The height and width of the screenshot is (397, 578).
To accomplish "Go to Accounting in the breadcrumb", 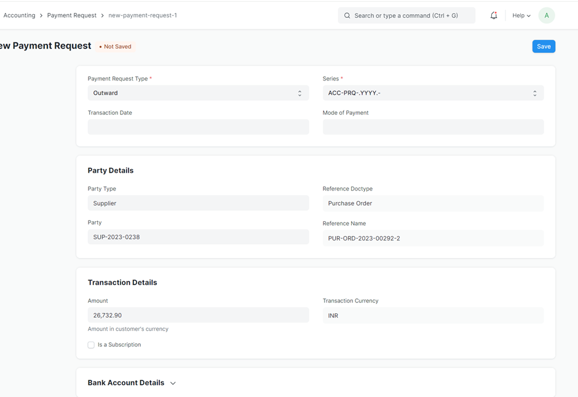I will [x=19, y=15].
